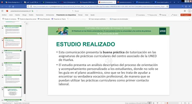
Task: Click the browser address bar URL
Action: [x=99, y=6]
